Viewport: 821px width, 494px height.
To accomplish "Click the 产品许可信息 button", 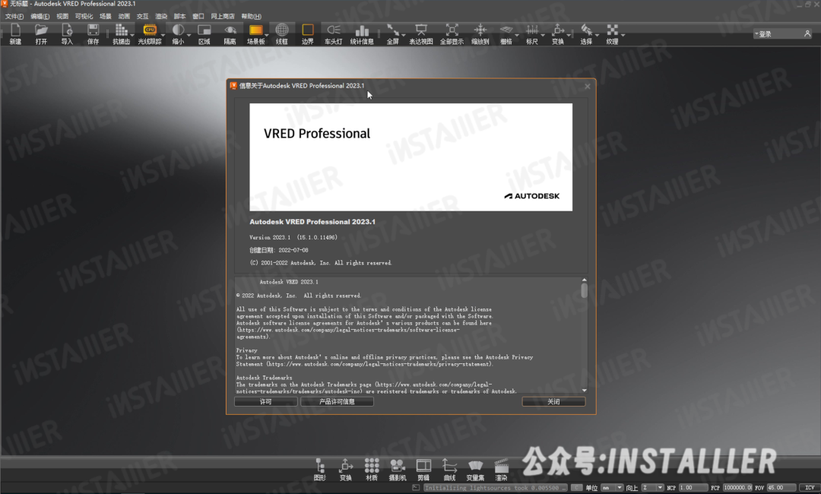I will 337,401.
